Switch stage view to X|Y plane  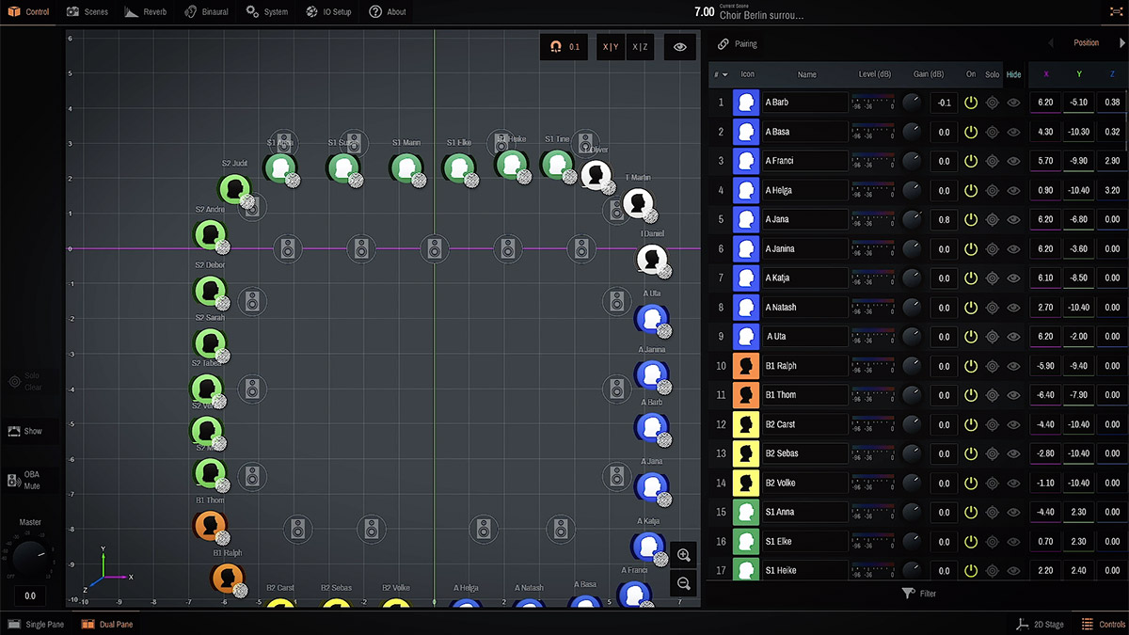coord(611,46)
